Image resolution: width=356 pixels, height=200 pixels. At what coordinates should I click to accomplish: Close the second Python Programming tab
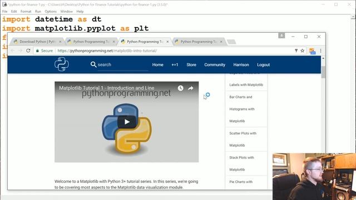[x=113, y=42]
